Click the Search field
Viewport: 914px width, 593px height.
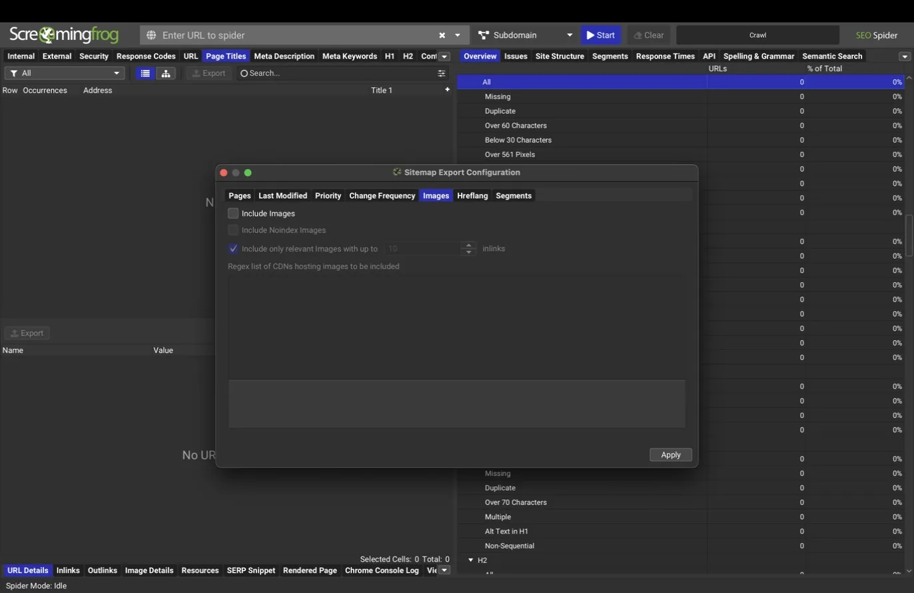pos(336,73)
